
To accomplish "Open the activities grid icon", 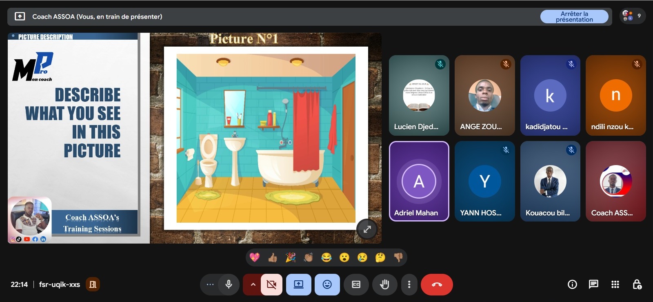I will tap(615, 284).
